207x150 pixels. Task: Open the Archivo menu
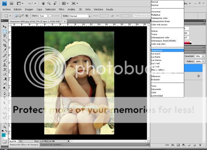pyautogui.click(x=7, y=9)
